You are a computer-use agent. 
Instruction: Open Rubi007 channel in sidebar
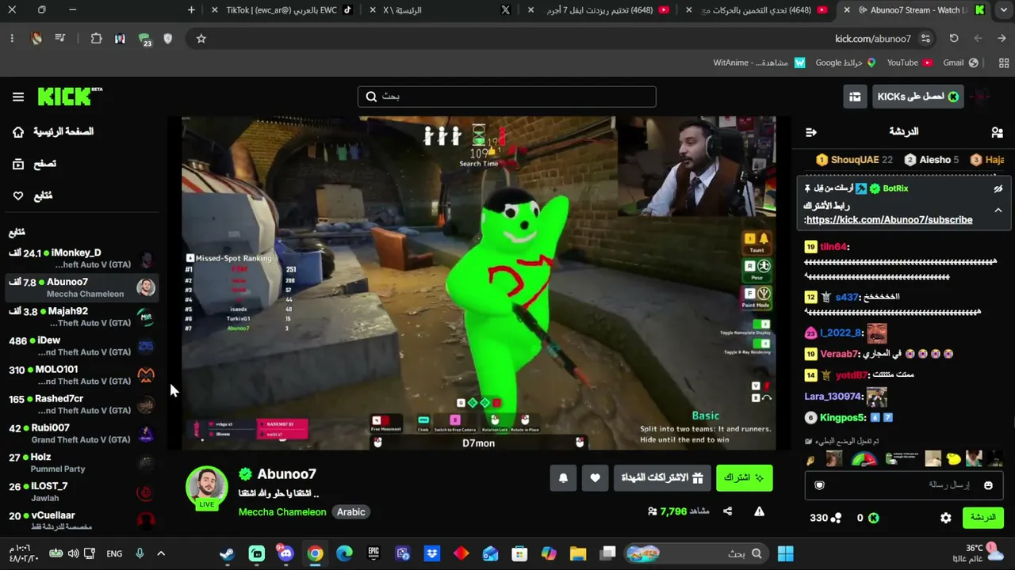point(81,434)
